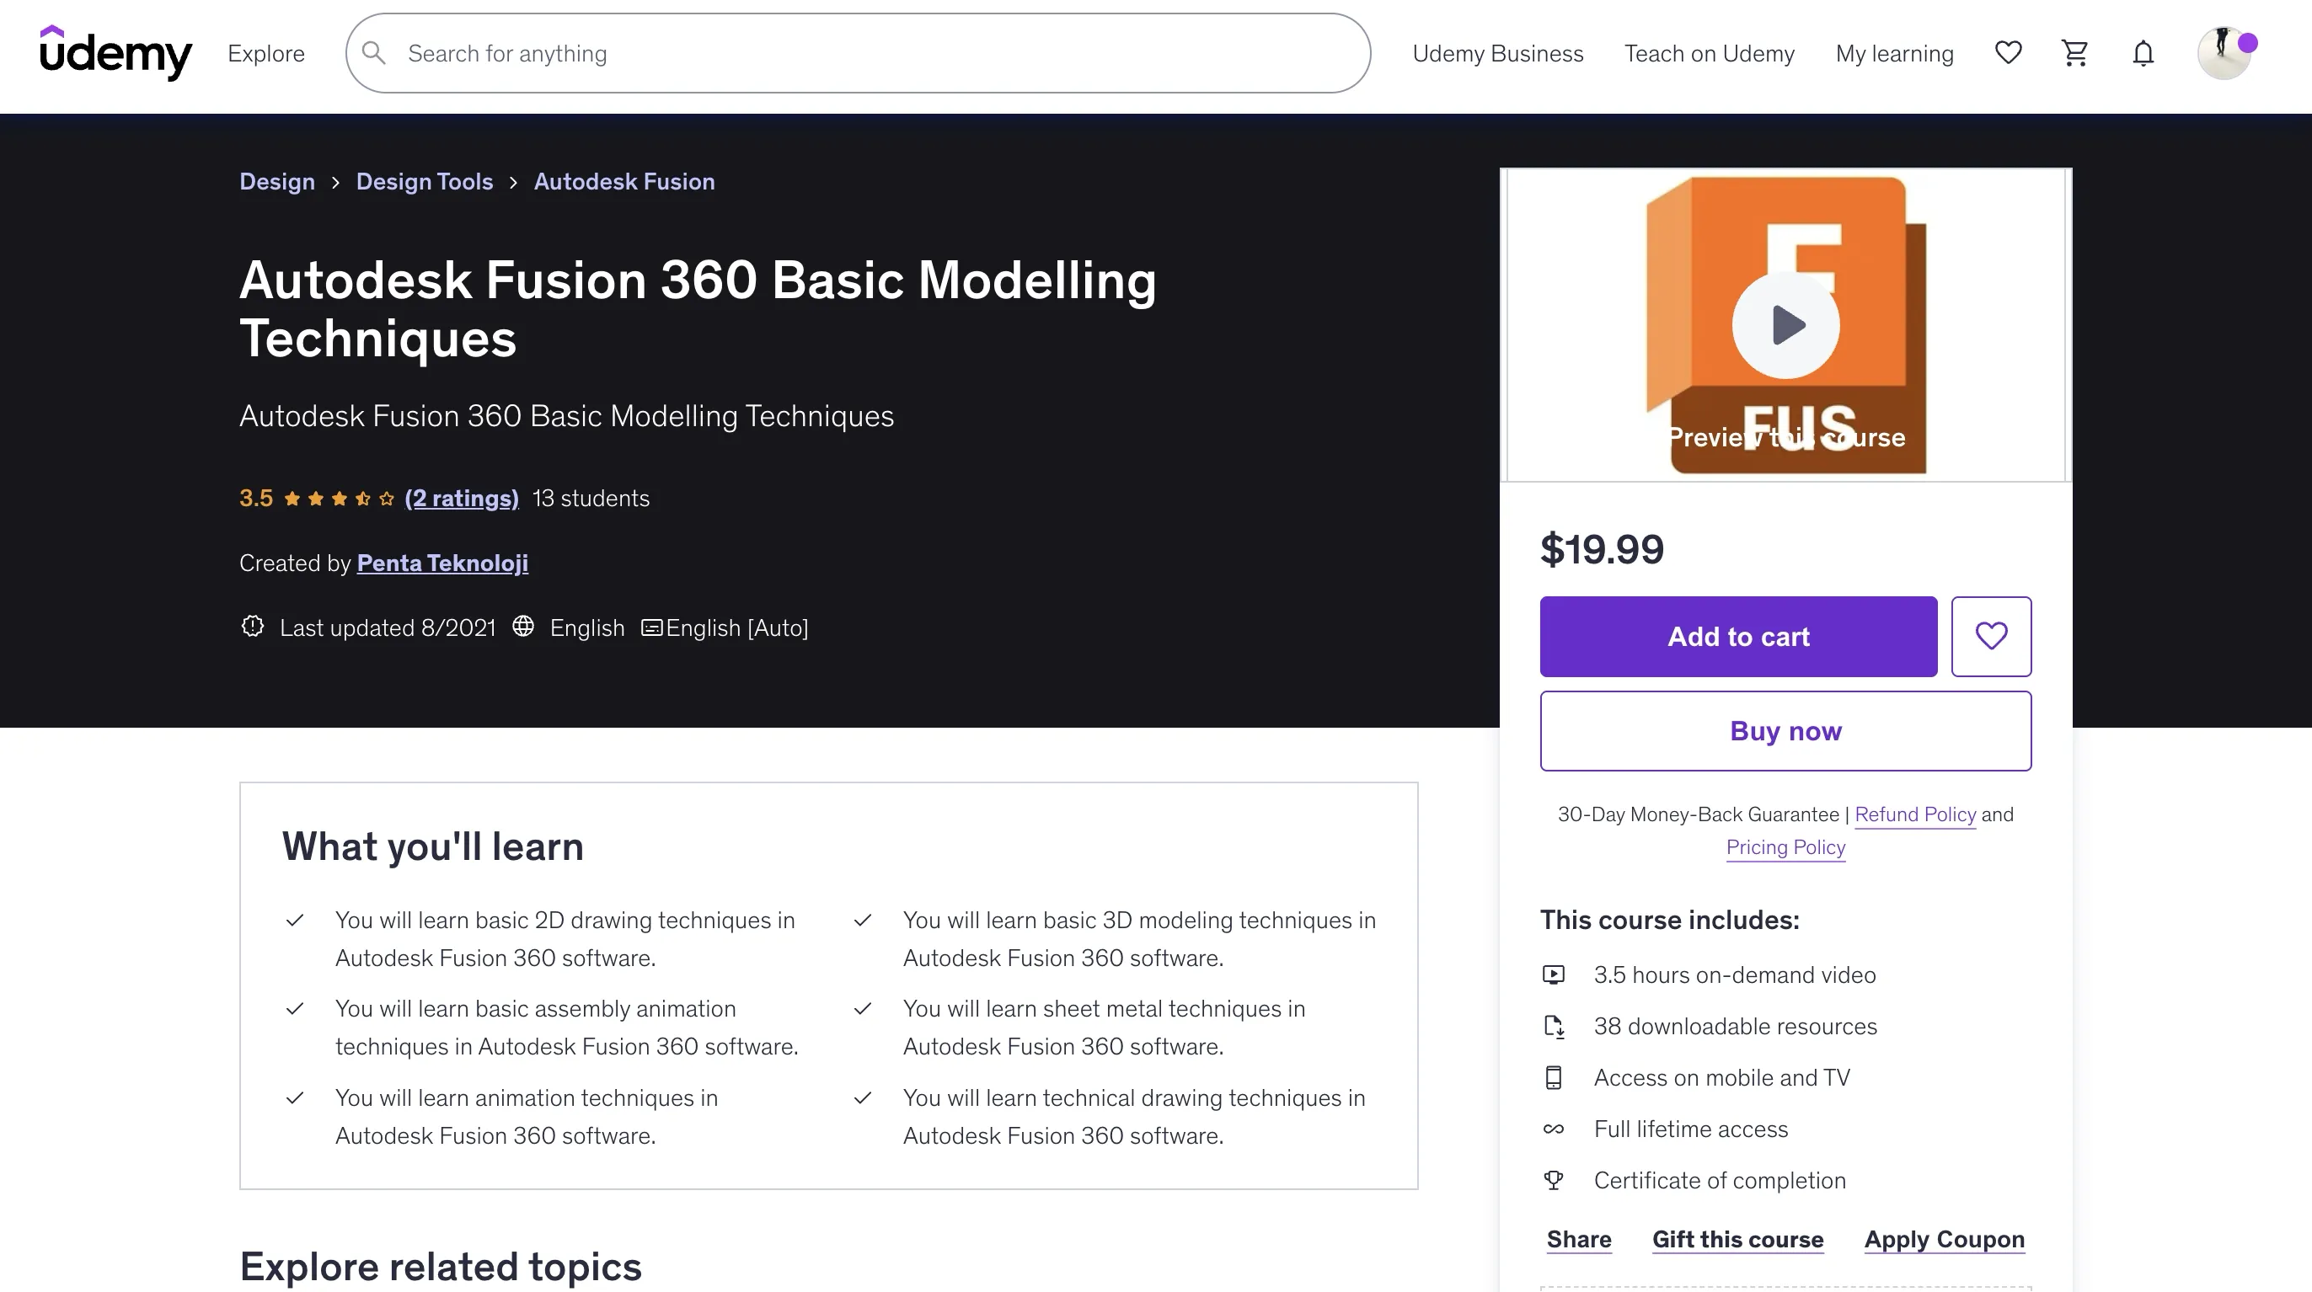Screen dimensions: 2312x1292
Task: Click the Udemy logo
Action: 115,53
